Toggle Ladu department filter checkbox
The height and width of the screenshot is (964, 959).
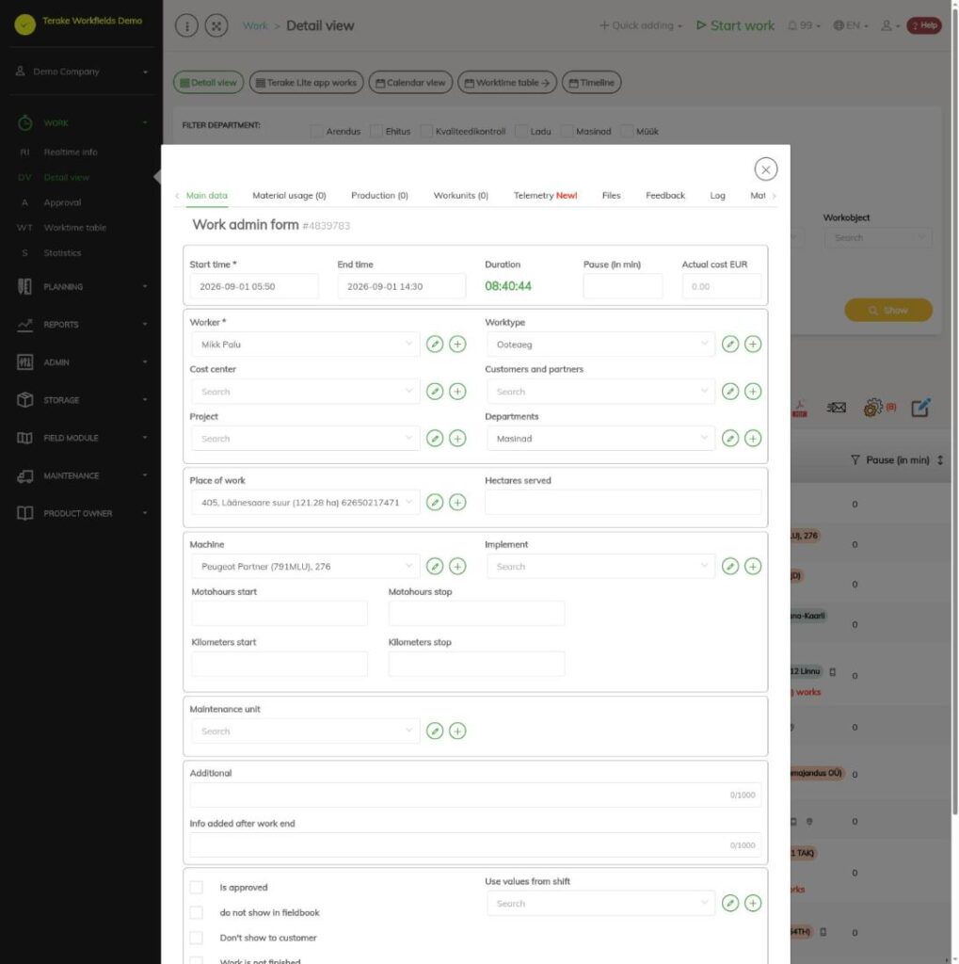(521, 131)
